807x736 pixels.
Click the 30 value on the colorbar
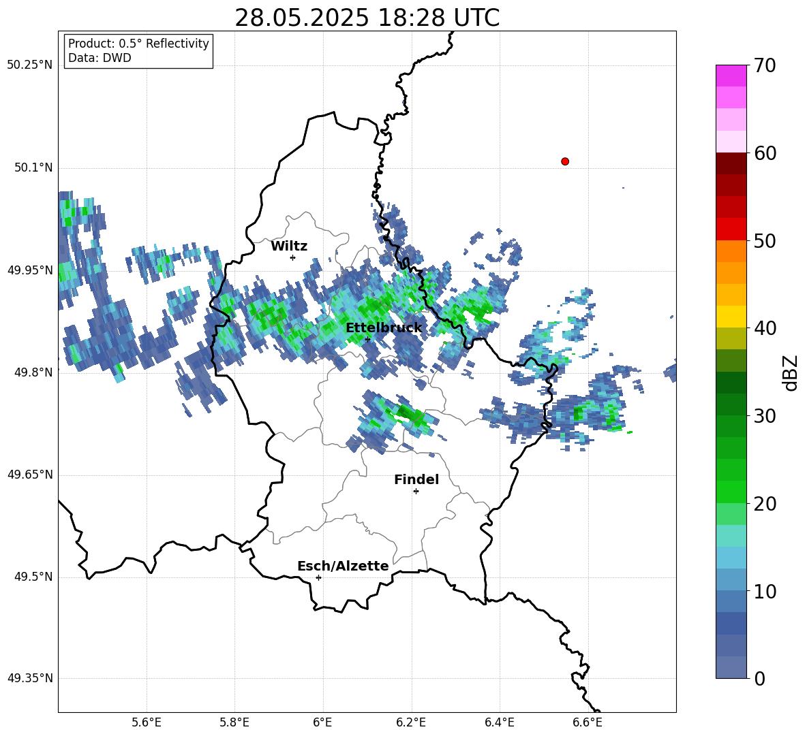[x=765, y=416]
